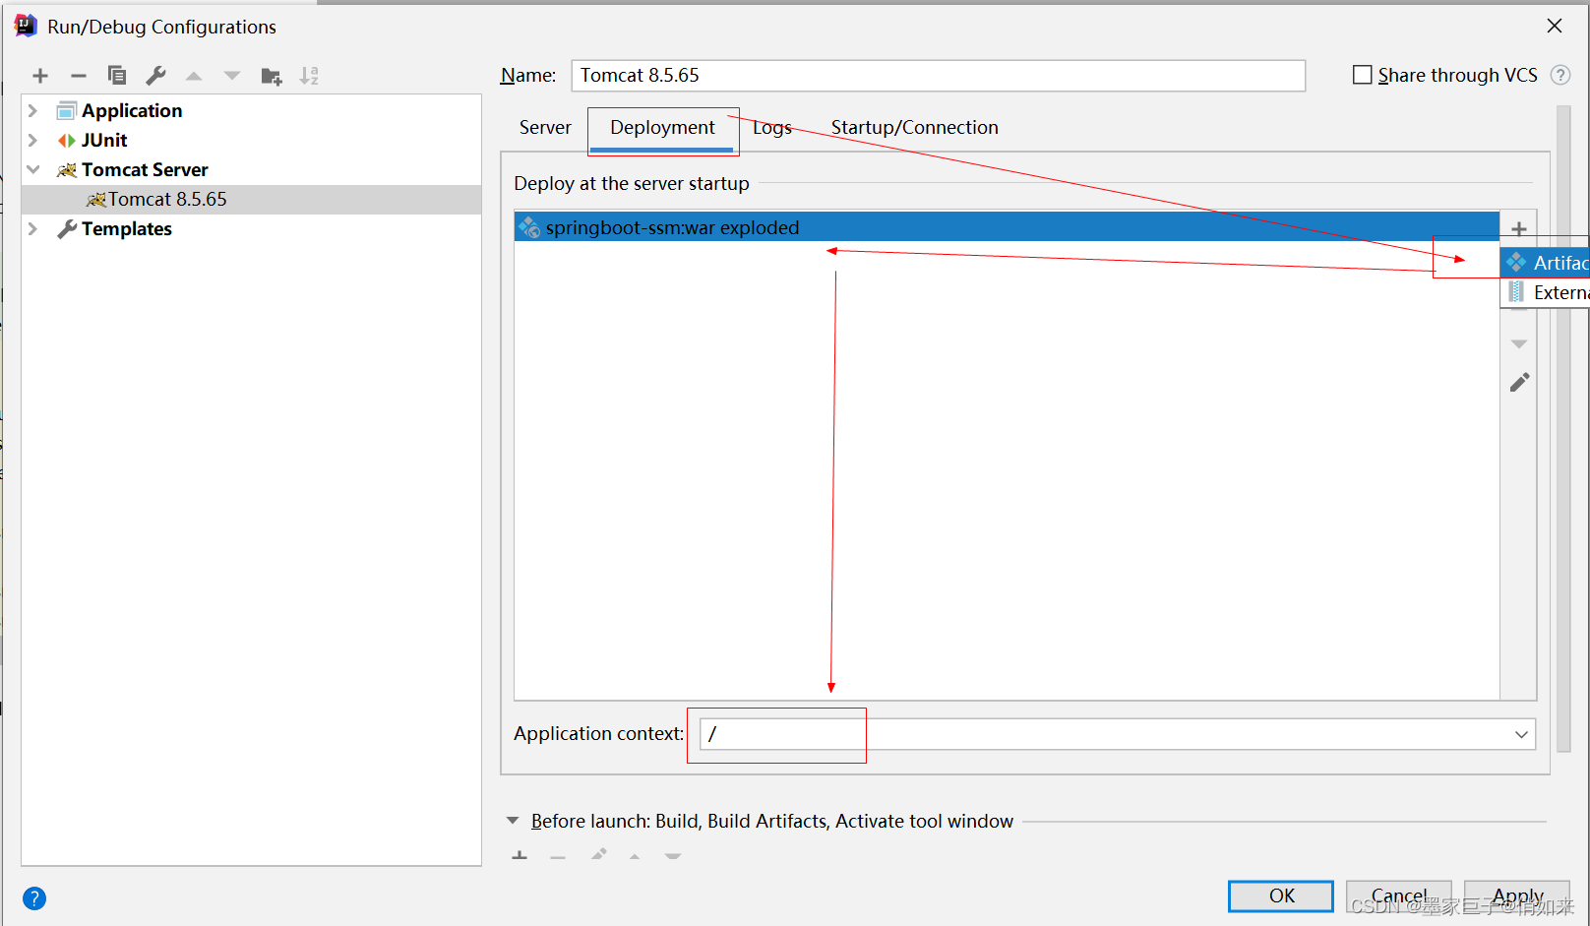Move configuration up in toolbar
Screen dimensions: 1590x926
194,76
